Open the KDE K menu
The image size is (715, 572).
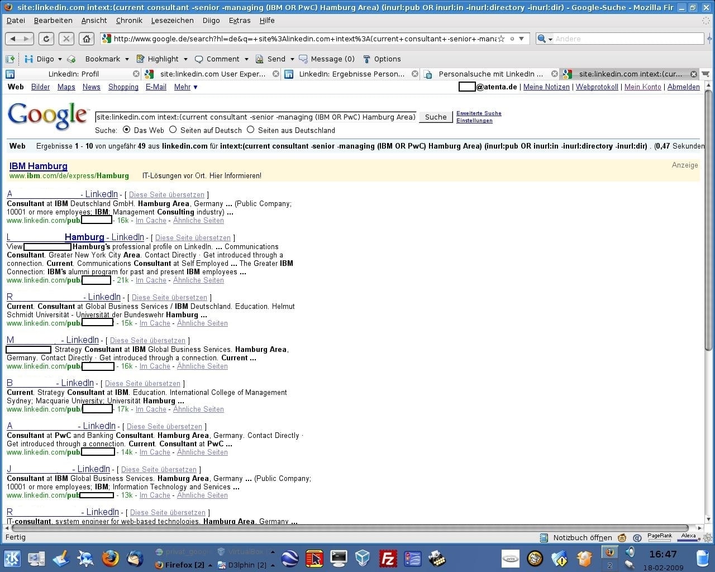12,558
